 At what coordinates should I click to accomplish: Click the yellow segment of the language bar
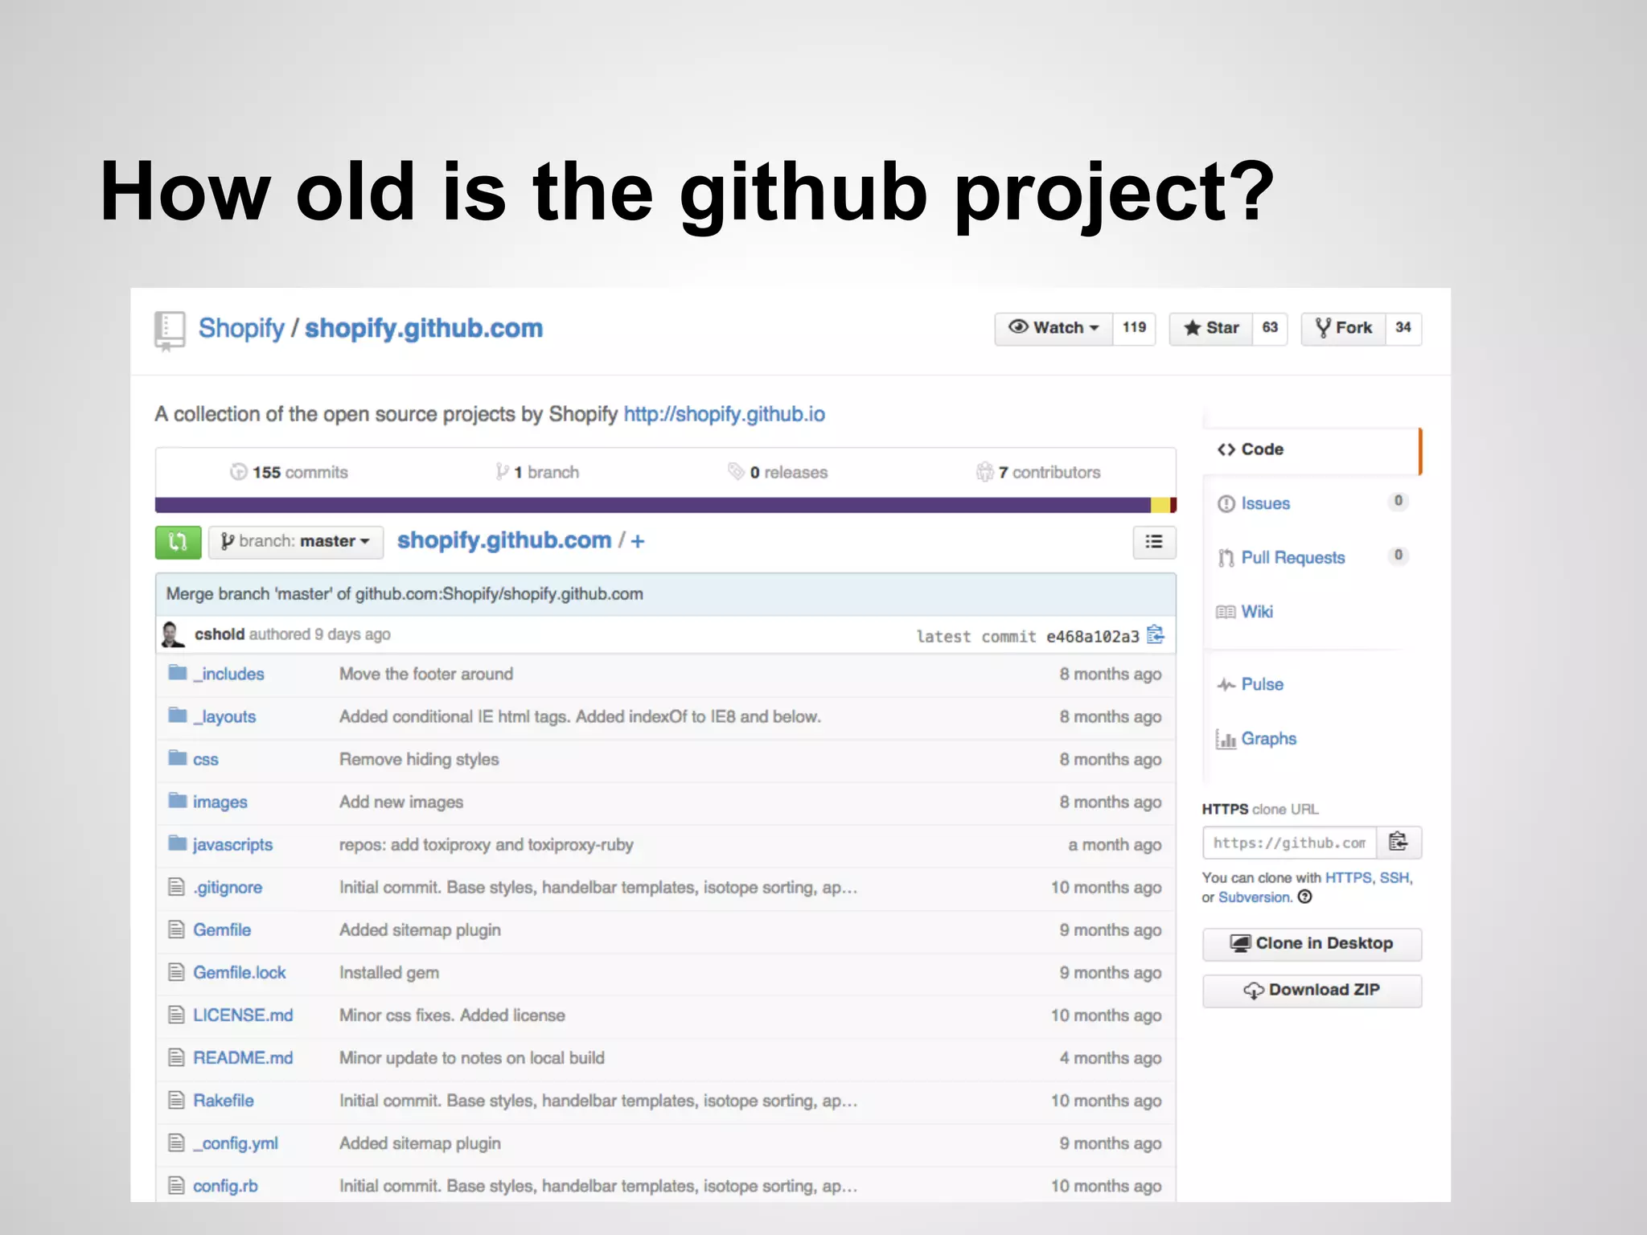(1160, 505)
